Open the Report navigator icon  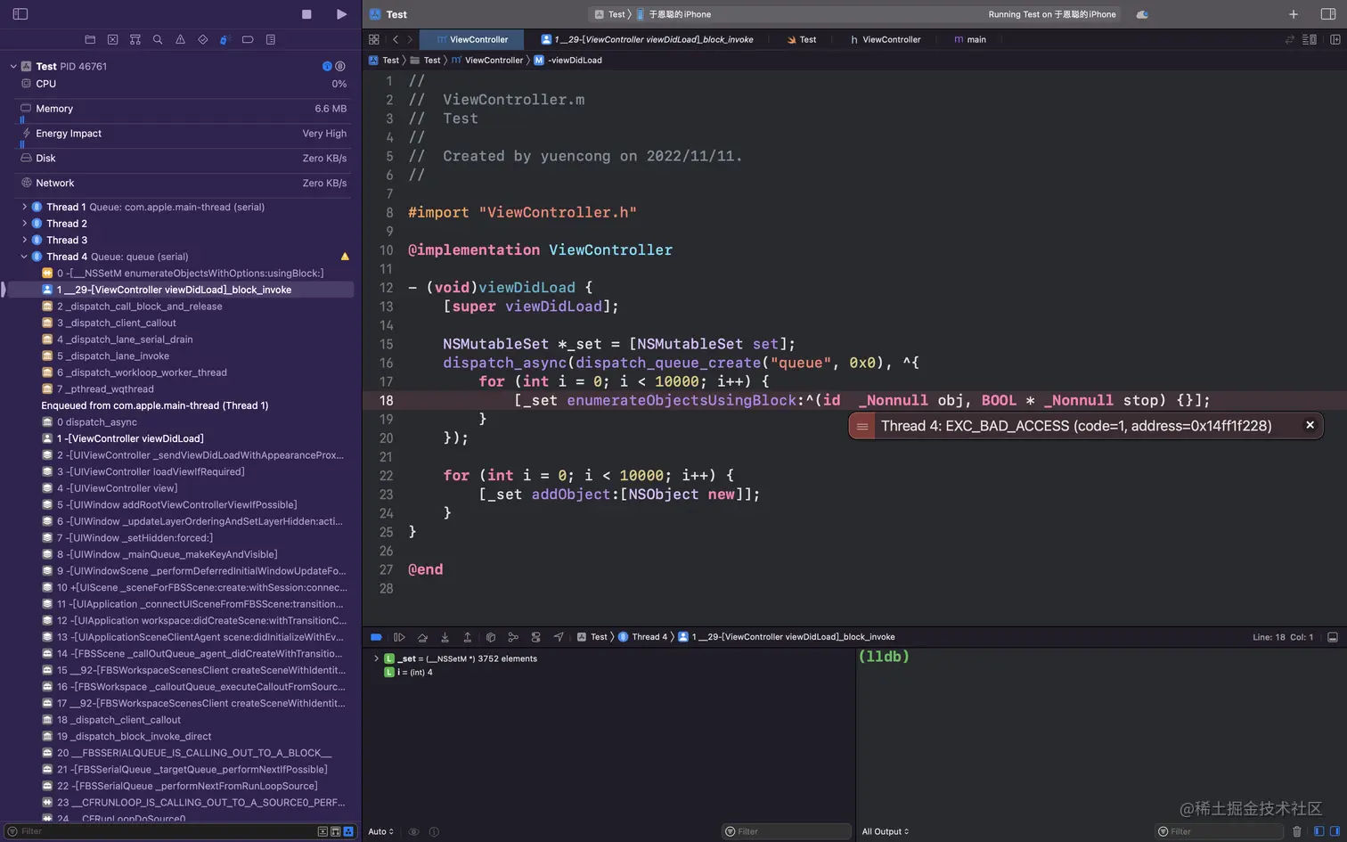(271, 39)
